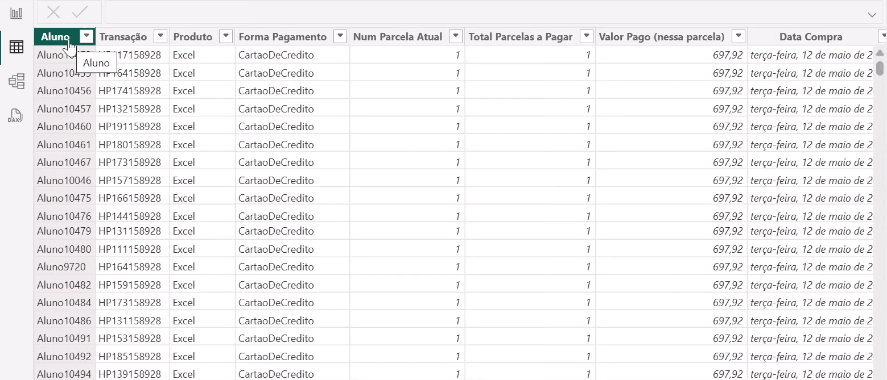Click the vertical scrollbar thumb
Viewport: 887px width, 380px height.
[880, 68]
